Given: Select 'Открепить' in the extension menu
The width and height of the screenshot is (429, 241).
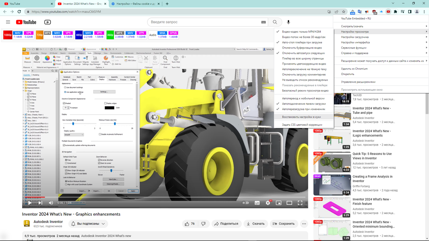Looking at the screenshot, I should [x=381, y=74].
